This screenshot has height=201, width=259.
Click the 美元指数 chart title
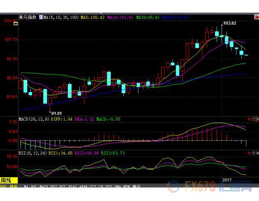coord(28,18)
